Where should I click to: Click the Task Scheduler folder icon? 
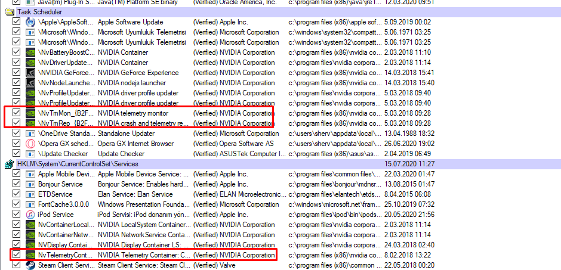coord(8,12)
